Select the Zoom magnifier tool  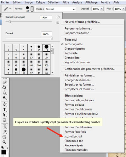click(x=4, y=142)
